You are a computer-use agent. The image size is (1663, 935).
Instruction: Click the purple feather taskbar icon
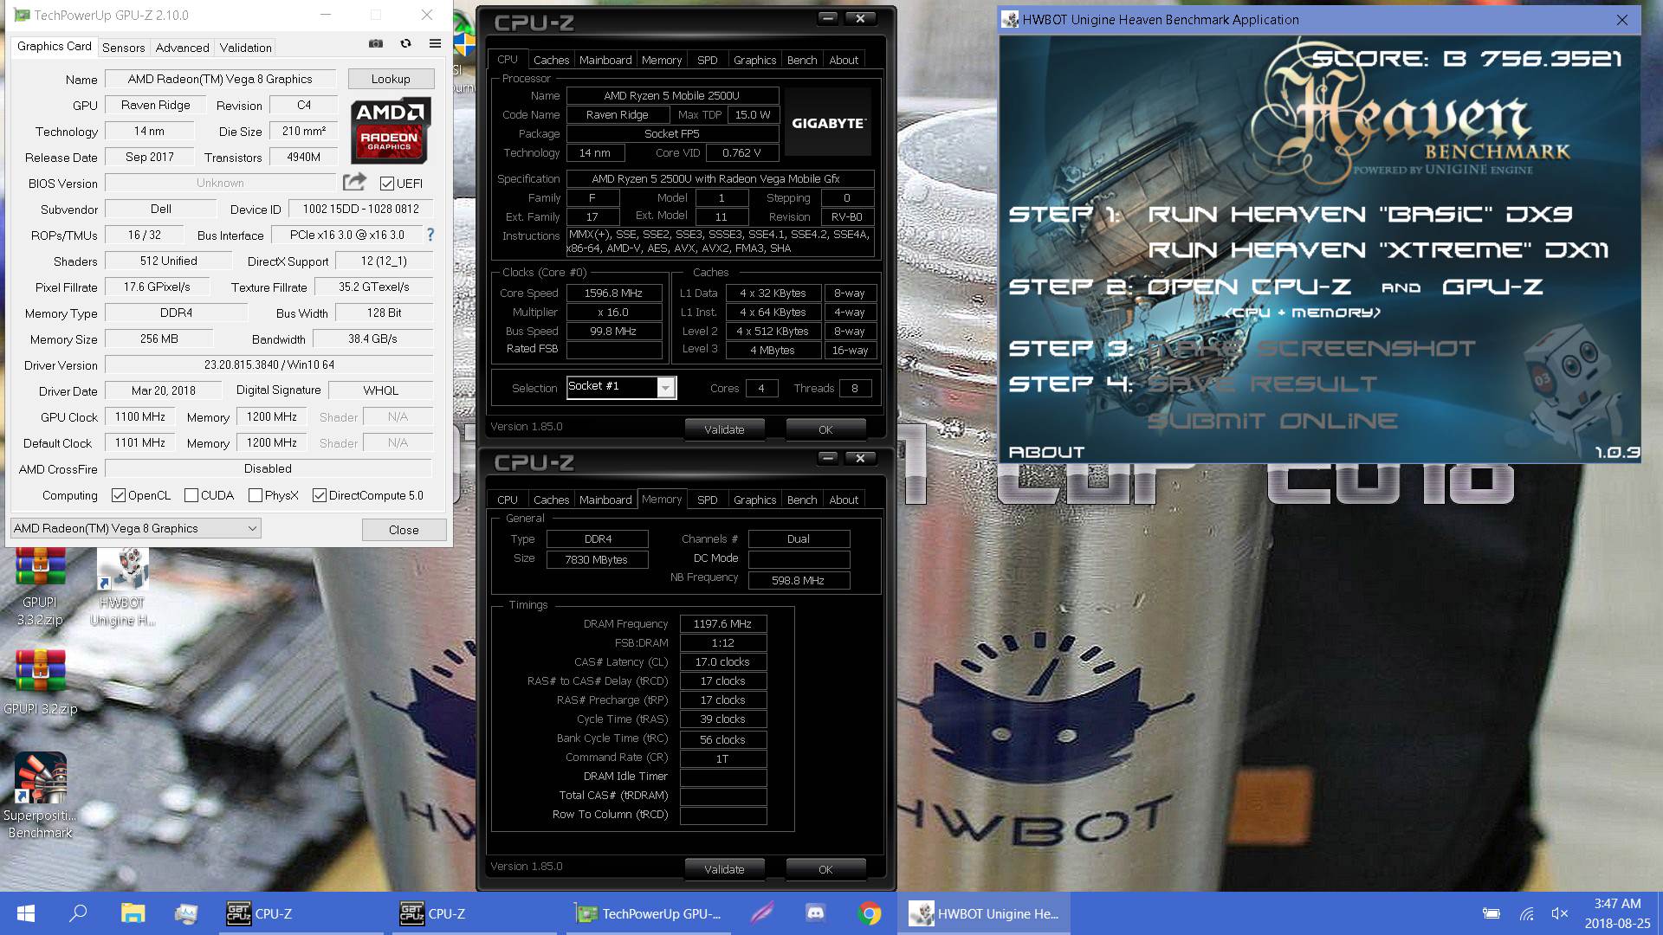762,913
